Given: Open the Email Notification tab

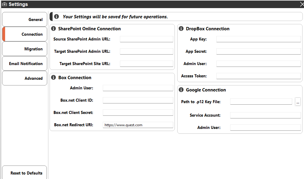Looking at the screenshot, I should pos(25,64).
